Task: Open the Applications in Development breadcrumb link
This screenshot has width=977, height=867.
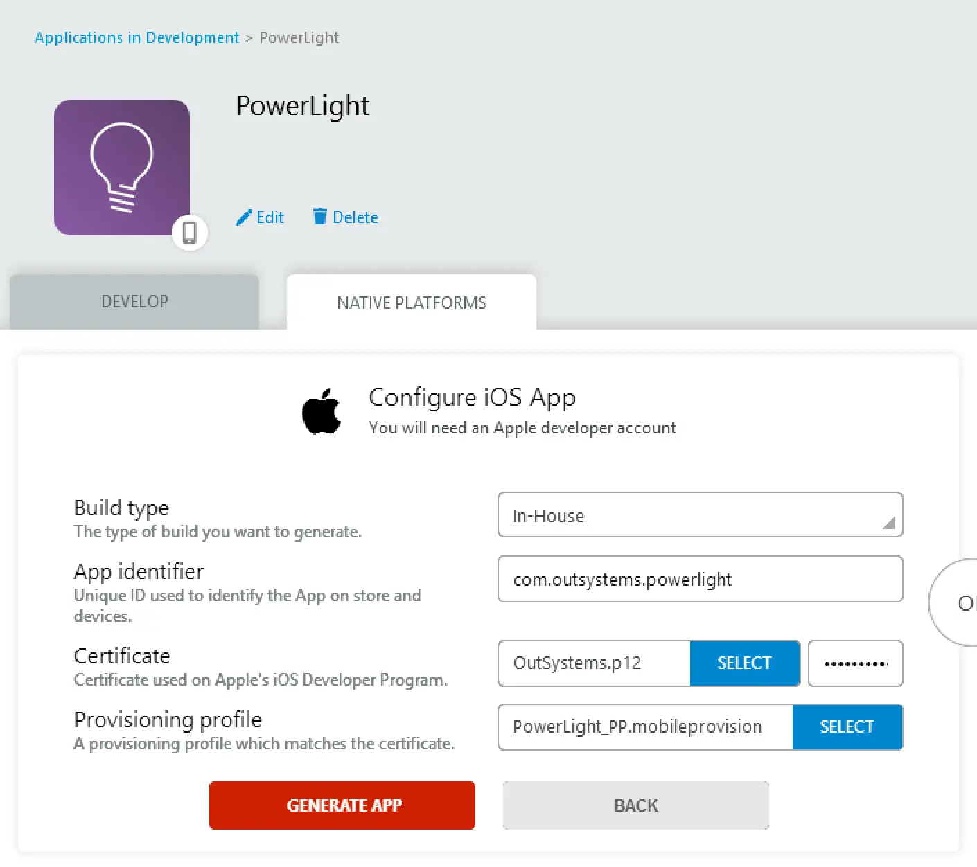Action: click(137, 37)
